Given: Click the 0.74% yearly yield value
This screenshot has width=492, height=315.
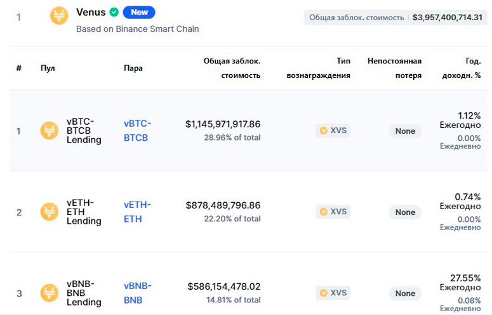Looking at the screenshot, I should coord(467,196).
